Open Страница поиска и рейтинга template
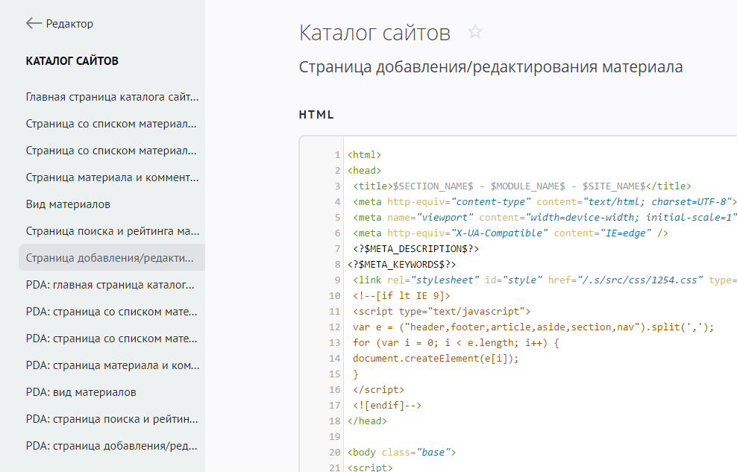This screenshot has width=737, height=472. (x=112, y=231)
